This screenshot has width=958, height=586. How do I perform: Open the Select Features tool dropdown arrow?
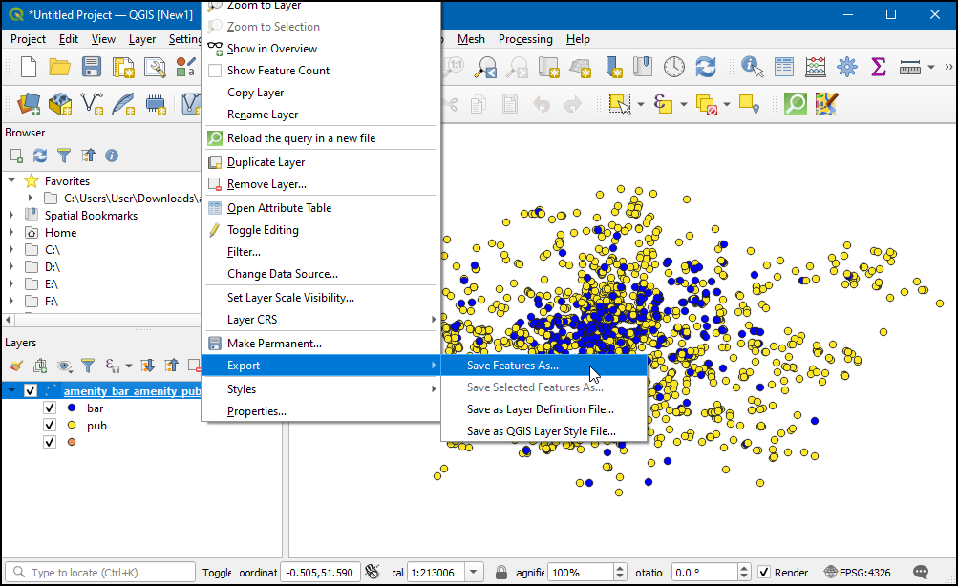point(640,104)
